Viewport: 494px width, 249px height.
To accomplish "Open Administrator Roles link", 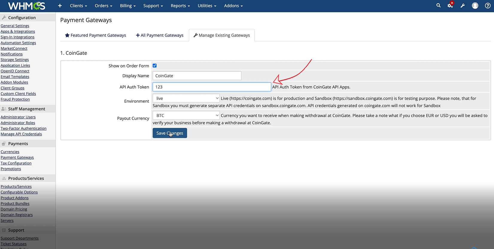I will pyautogui.click(x=18, y=123).
